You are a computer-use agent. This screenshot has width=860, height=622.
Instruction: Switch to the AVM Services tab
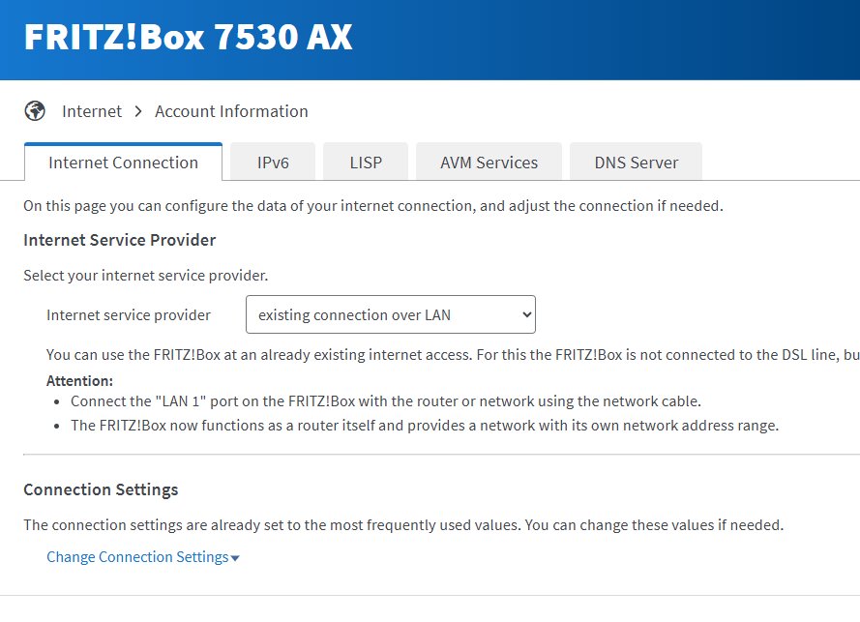click(489, 163)
